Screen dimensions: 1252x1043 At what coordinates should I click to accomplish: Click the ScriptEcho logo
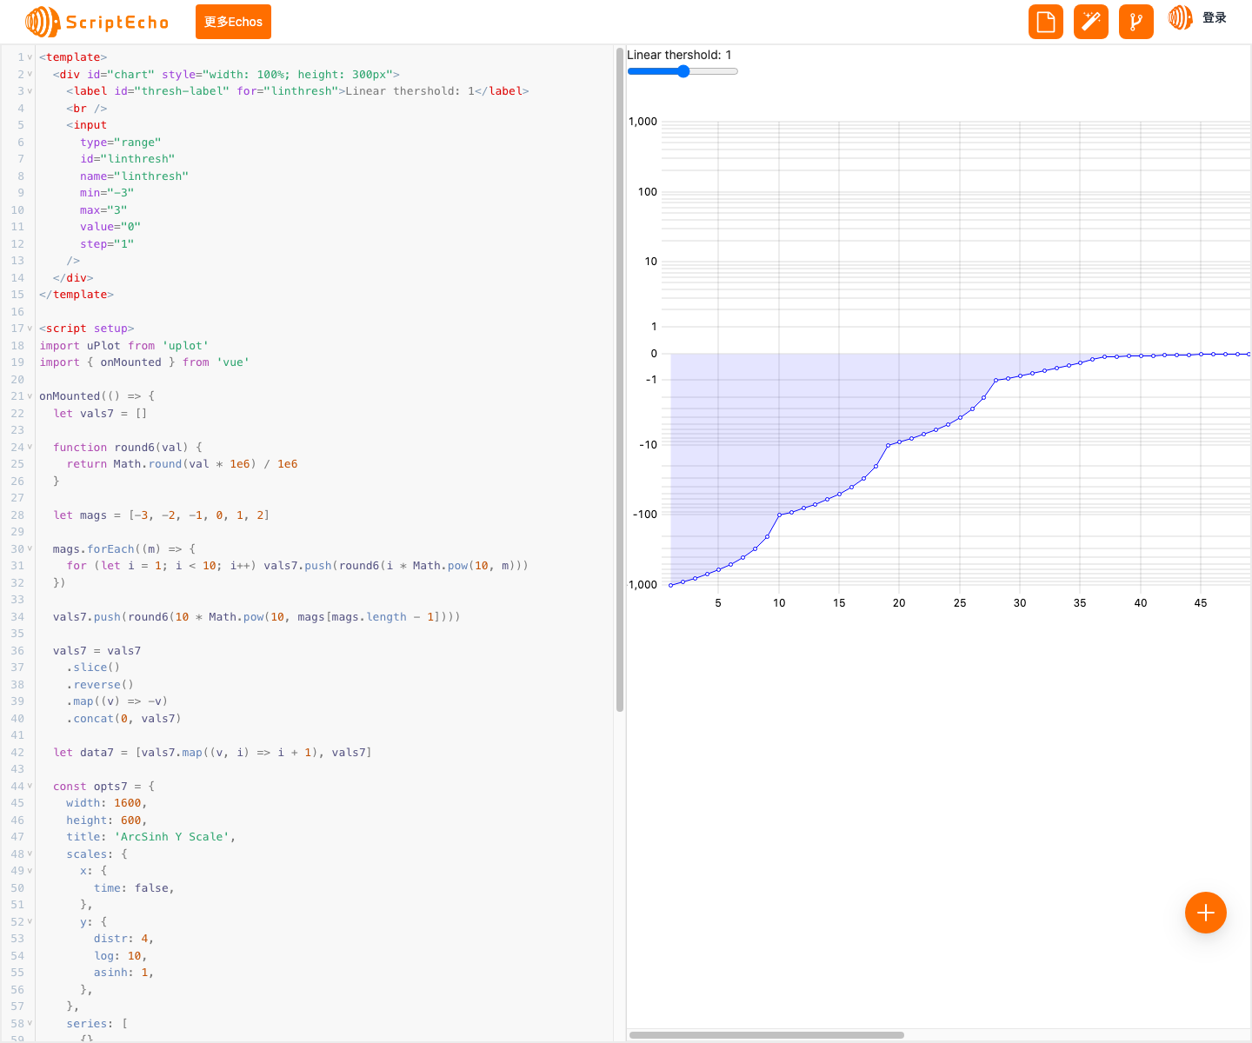(97, 22)
